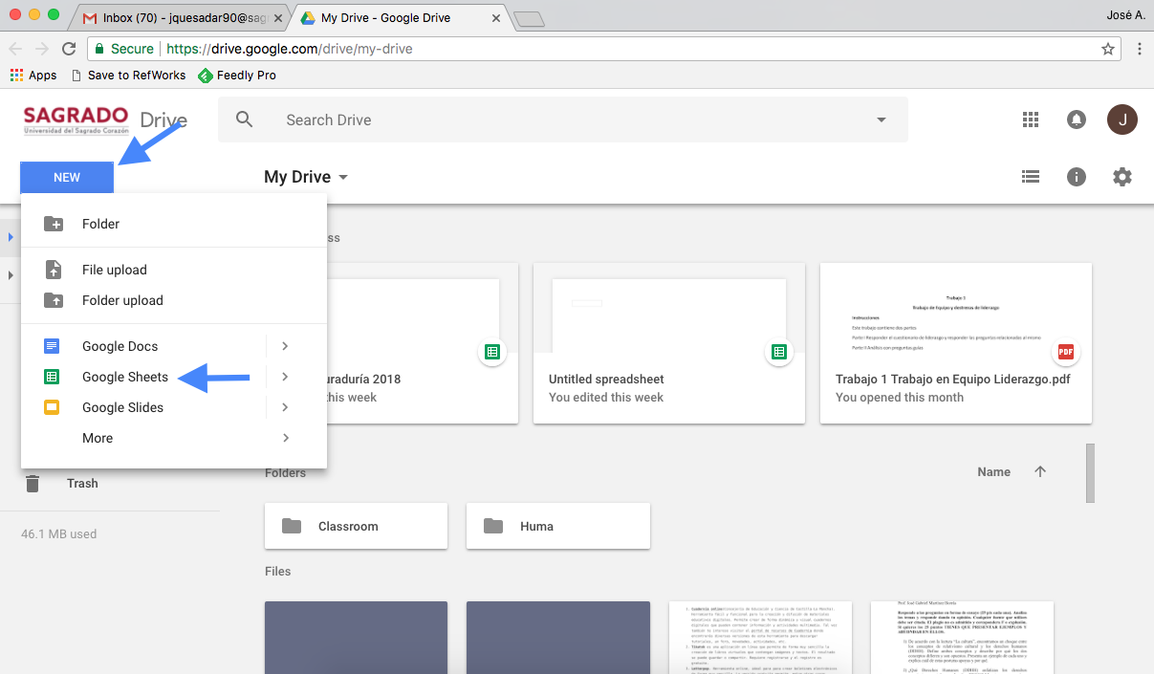This screenshot has width=1154, height=674.
Task: Choose File upload from the menu
Action: tap(174, 270)
